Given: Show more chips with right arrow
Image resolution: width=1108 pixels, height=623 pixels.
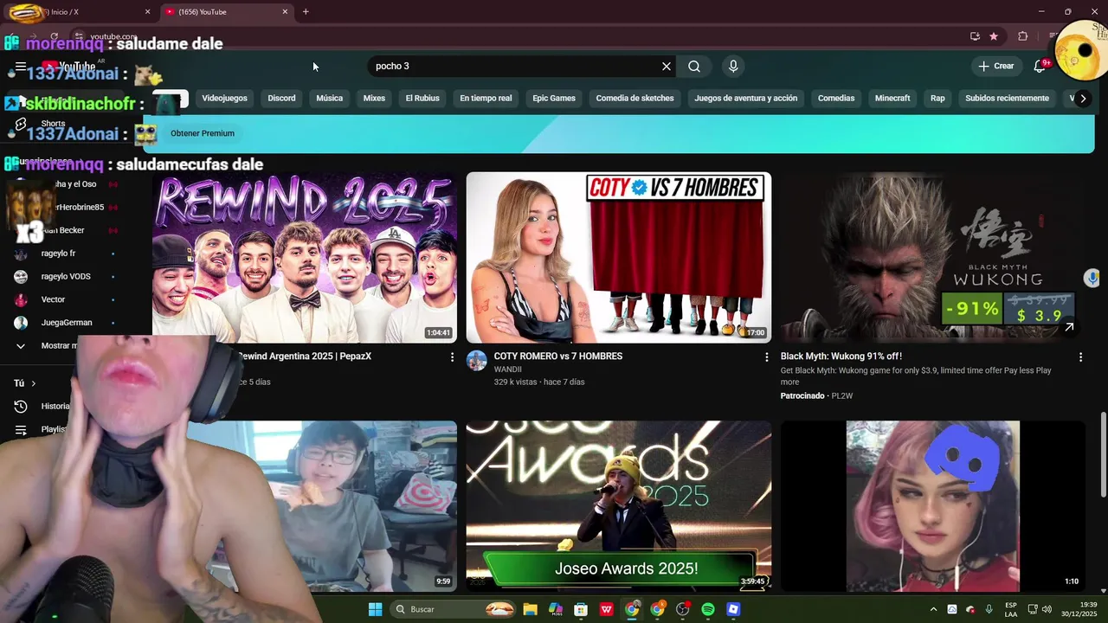Looking at the screenshot, I should 1083,98.
